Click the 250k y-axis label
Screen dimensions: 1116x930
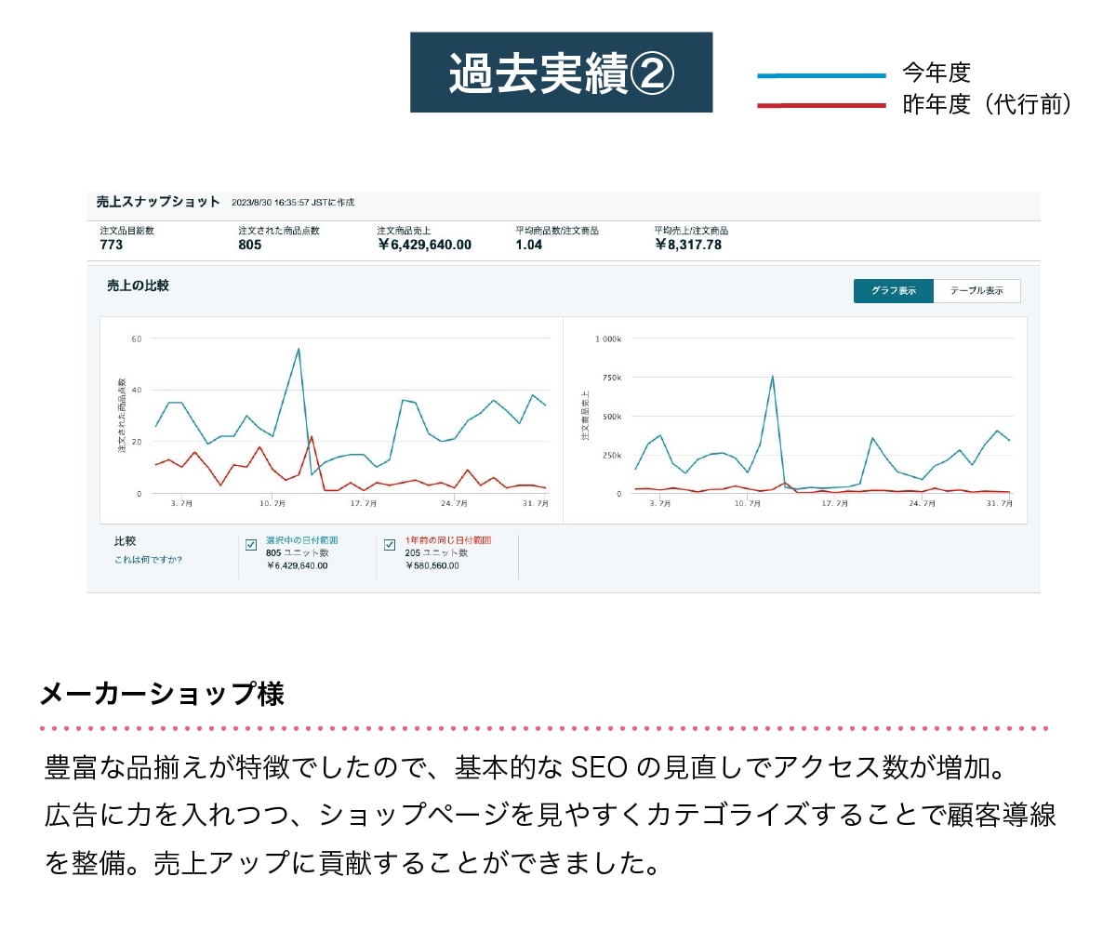pos(610,456)
